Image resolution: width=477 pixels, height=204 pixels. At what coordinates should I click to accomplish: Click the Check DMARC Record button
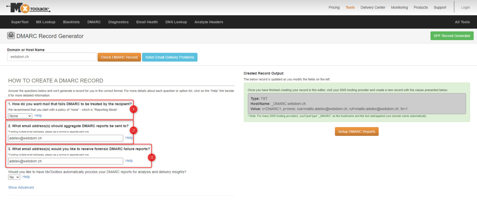click(x=119, y=57)
